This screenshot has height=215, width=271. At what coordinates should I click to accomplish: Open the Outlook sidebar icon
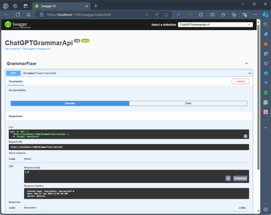[x=266, y=73]
